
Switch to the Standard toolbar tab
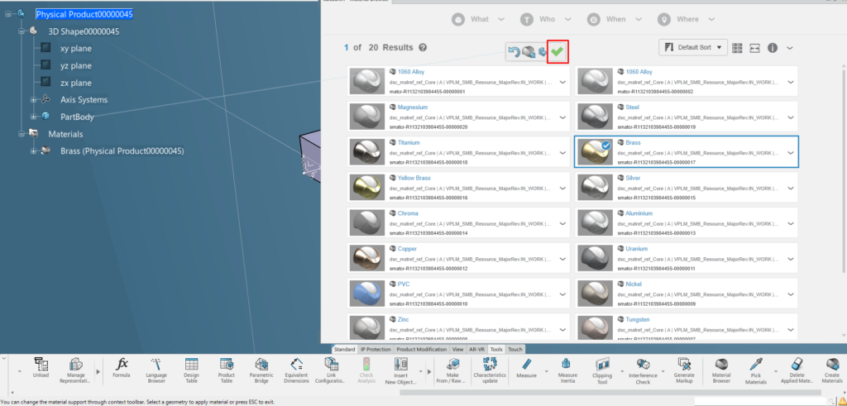344,349
